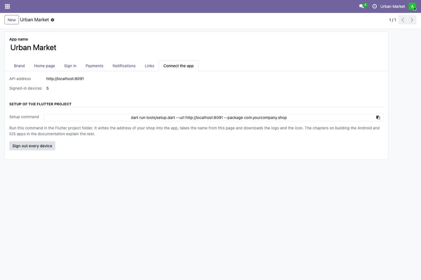Copy the setup command to clipboard
421x280 pixels.
(x=378, y=117)
